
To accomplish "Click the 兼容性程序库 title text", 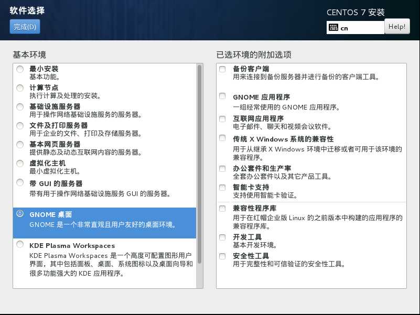I will 255,208.
